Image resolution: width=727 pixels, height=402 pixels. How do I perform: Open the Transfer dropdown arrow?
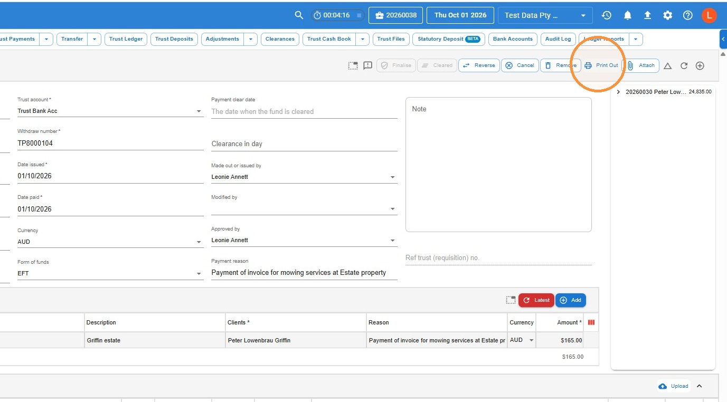(x=95, y=39)
